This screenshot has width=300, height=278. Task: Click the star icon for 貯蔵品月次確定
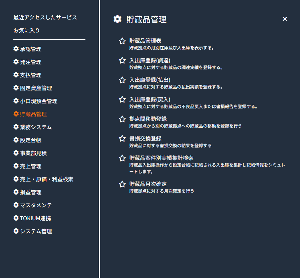122,184
